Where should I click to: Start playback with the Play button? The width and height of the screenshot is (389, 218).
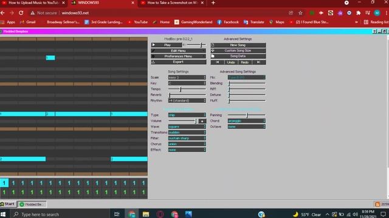(166, 45)
